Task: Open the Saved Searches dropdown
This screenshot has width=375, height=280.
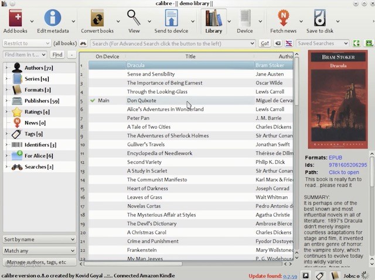Action: point(322,43)
